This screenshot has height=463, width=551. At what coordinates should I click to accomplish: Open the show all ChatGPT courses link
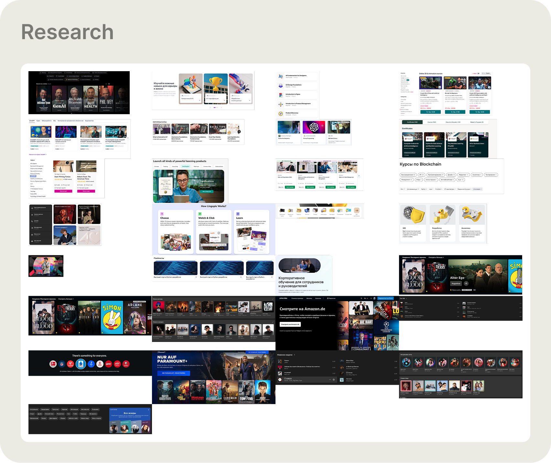38,155
